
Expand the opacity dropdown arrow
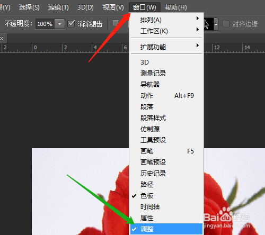(x=59, y=24)
